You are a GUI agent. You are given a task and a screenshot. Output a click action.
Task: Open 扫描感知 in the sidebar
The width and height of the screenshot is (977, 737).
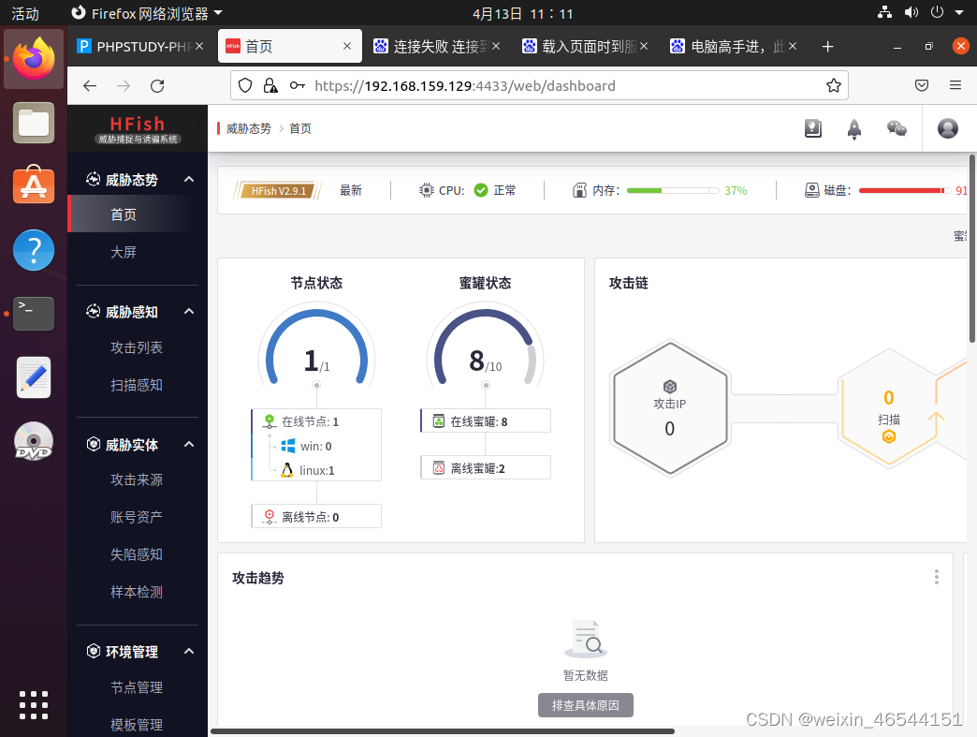pos(137,385)
